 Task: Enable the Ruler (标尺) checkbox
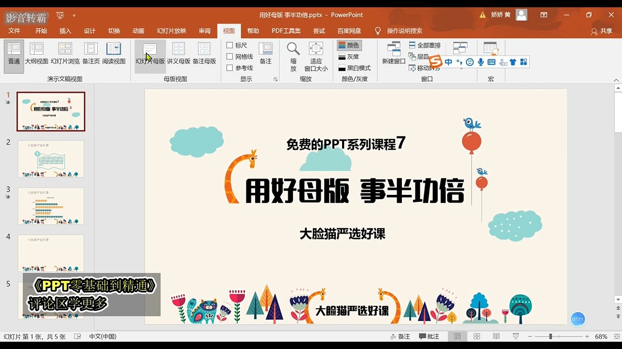230,45
